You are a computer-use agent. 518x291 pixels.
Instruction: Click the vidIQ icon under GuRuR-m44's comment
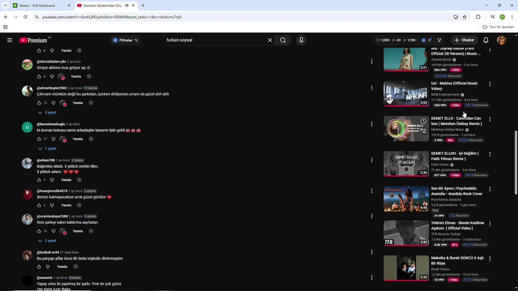(x=75, y=267)
